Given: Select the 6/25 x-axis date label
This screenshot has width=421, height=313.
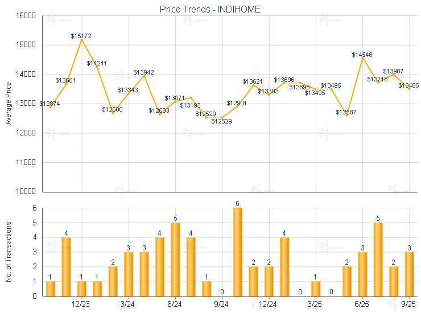Looking at the screenshot, I should coord(362,304).
